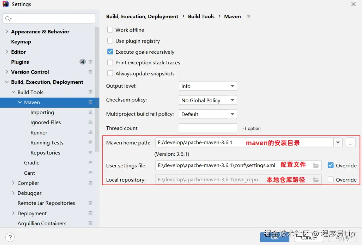Enable Always update snapshots

coord(110,73)
